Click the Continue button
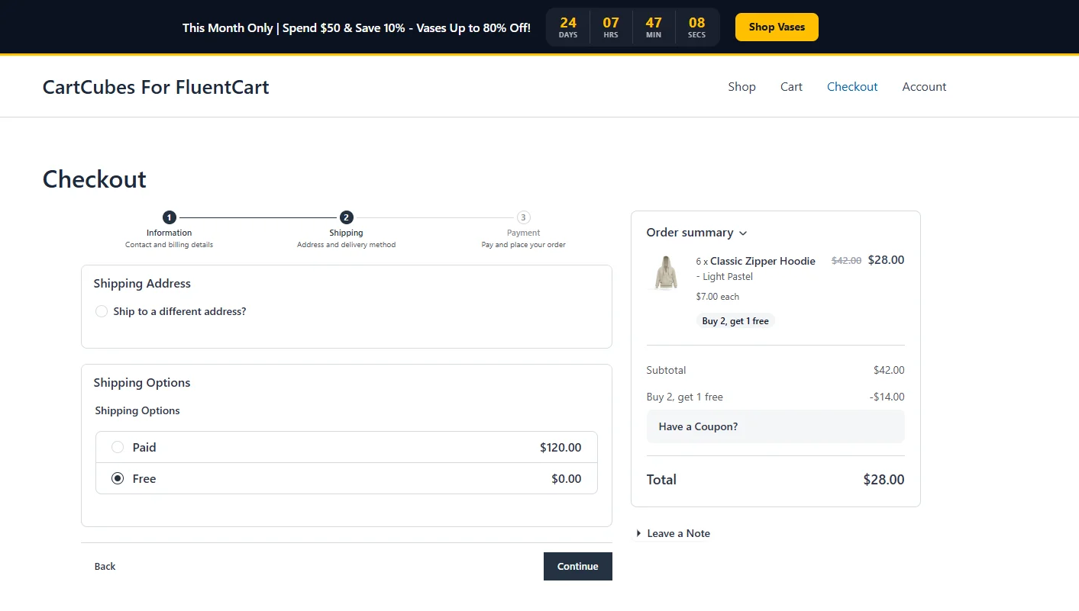 pyautogui.click(x=578, y=566)
